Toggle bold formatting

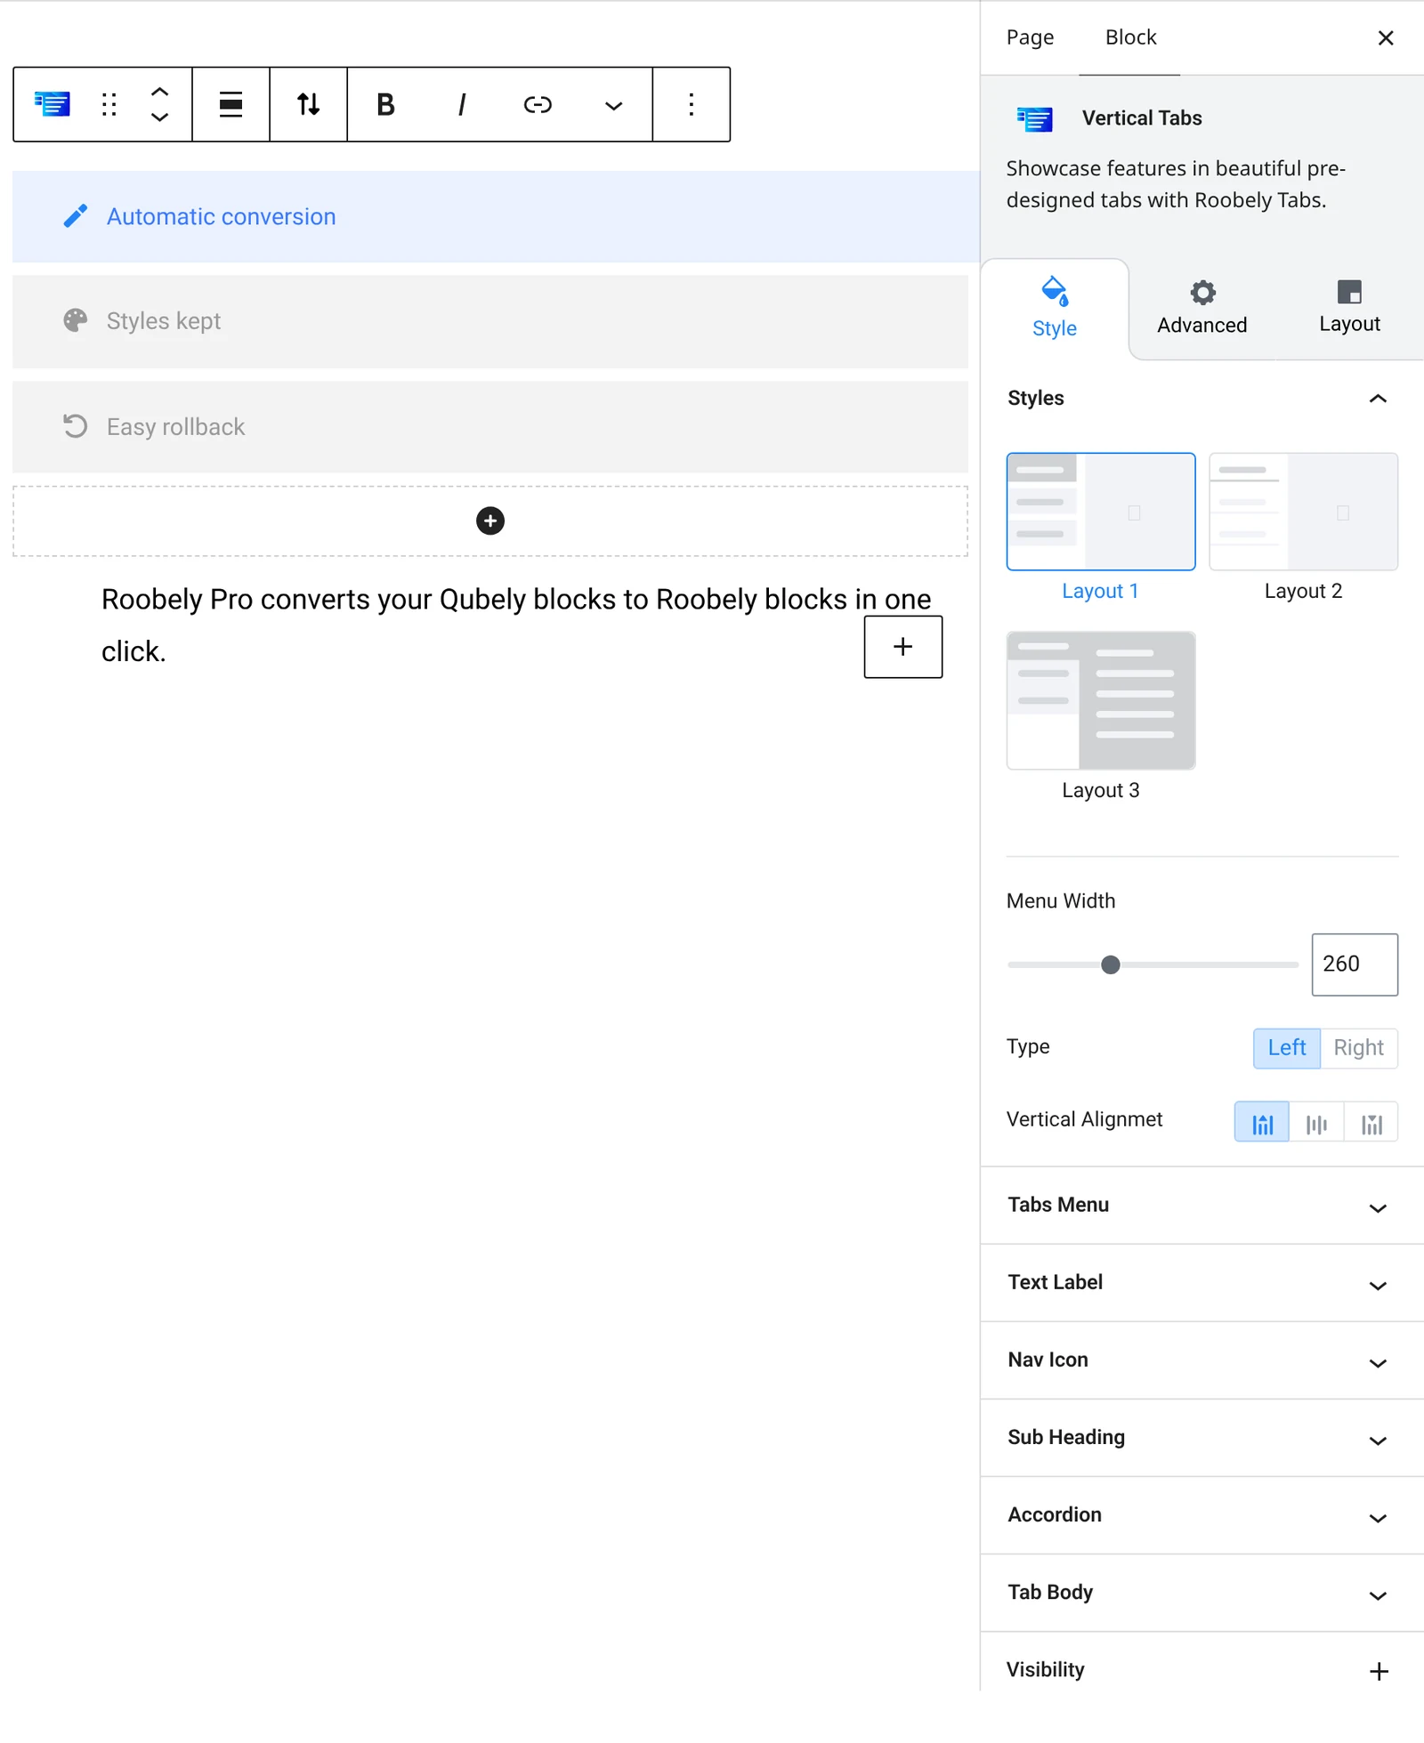tap(385, 104)
